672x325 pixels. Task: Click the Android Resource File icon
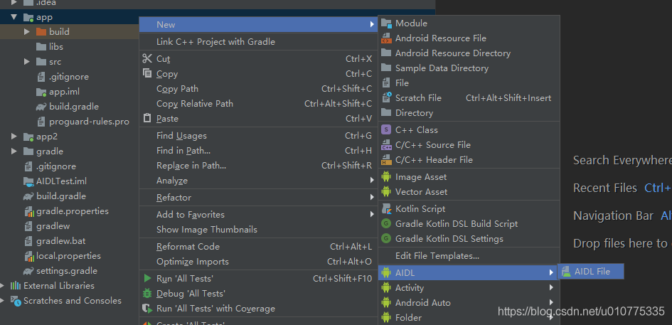click(386, 38)
